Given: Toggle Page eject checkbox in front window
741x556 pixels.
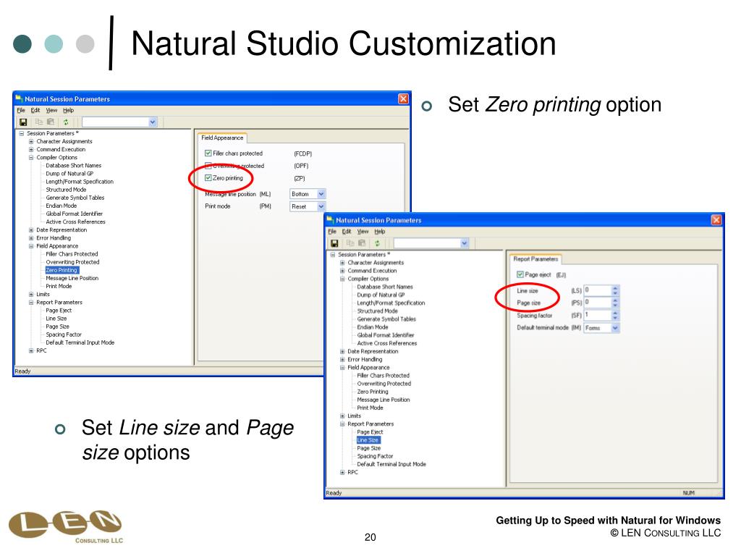Looking at the screenshot, I should (520, 274).
